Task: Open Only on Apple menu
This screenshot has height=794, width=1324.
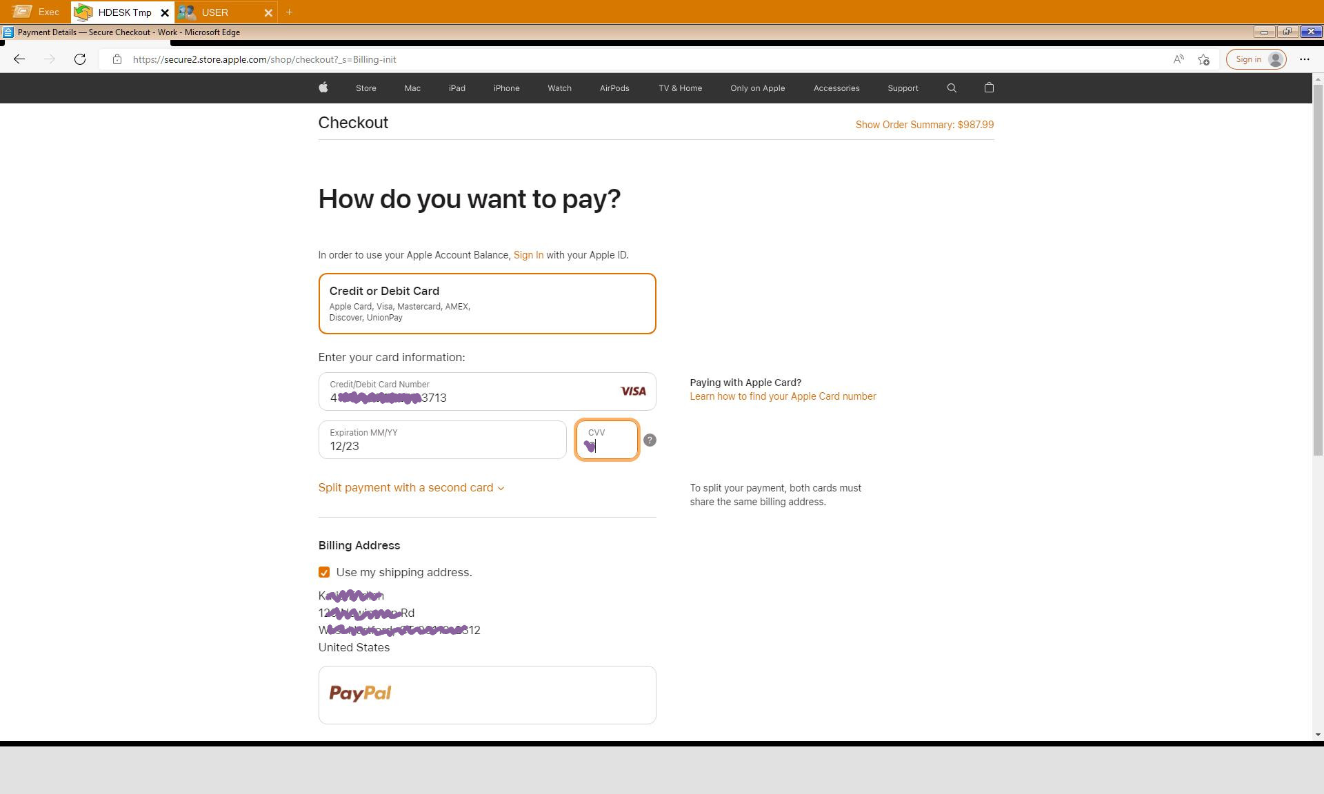Action: pyautogui.click(x=758, y=88)
